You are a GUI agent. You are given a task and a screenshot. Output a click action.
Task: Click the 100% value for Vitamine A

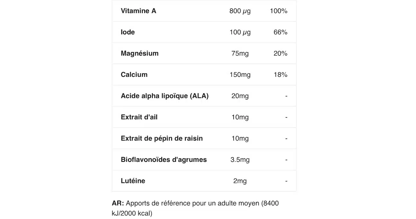pyautogui.click(x=278, y=11)
